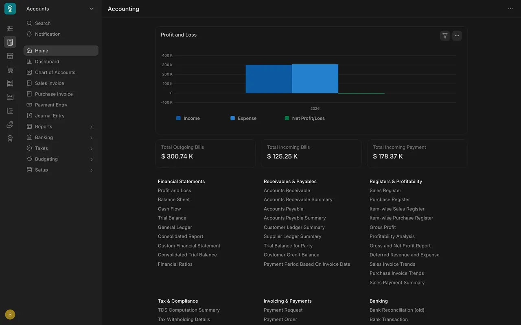Screen dimensions: 521x325
Task: Click the Income bar in the chart
Action: point(269,79)
